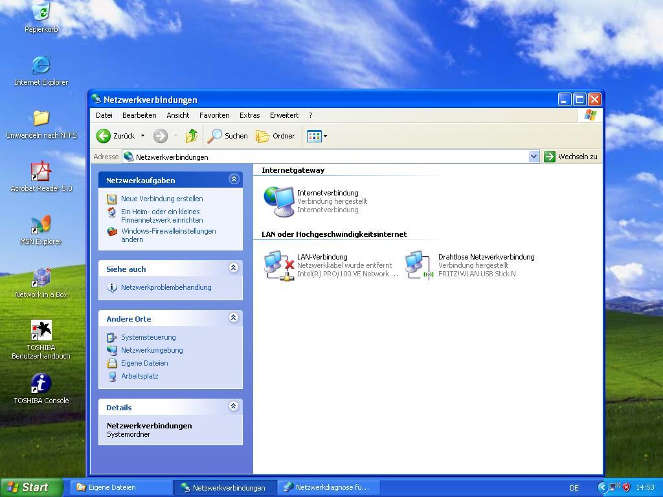Open the ? help menu
Viewport: 663px width, 497px height.
click(x=310, y=115)
